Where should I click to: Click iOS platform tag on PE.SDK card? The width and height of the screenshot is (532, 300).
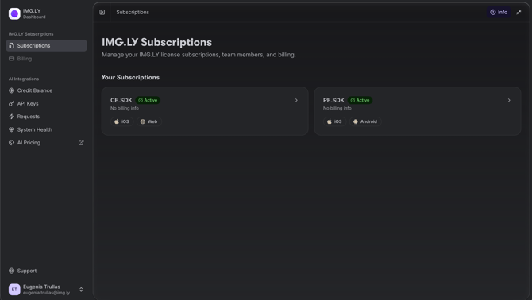[334, 121]
